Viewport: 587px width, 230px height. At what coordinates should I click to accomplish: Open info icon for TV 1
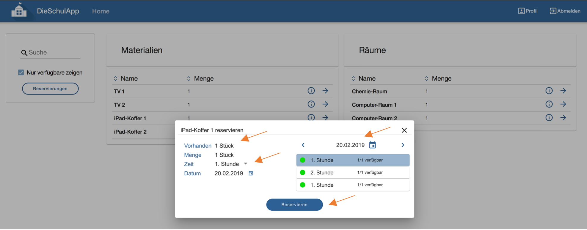coord(311,91)
